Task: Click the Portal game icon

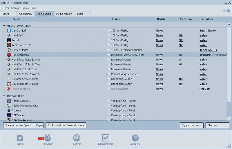Action: point(9,40)
